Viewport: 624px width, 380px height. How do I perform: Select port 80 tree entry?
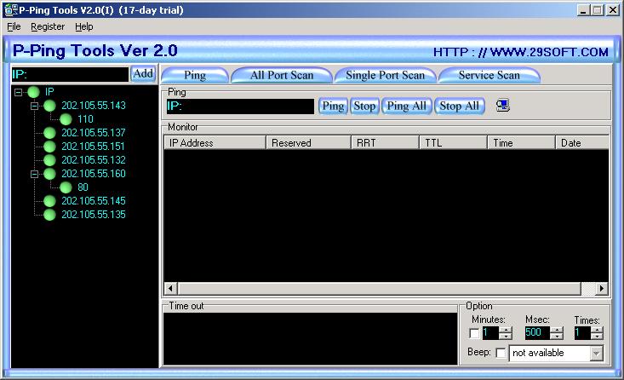coord(83,187)
